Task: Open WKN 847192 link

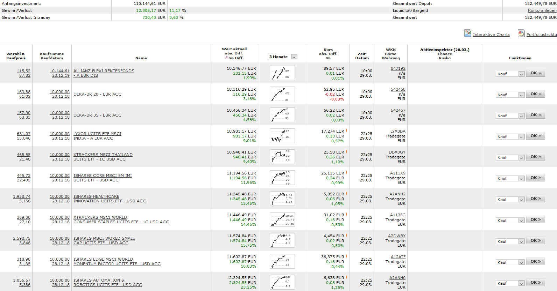Action: pyautogui.click(x=398, y=68)
